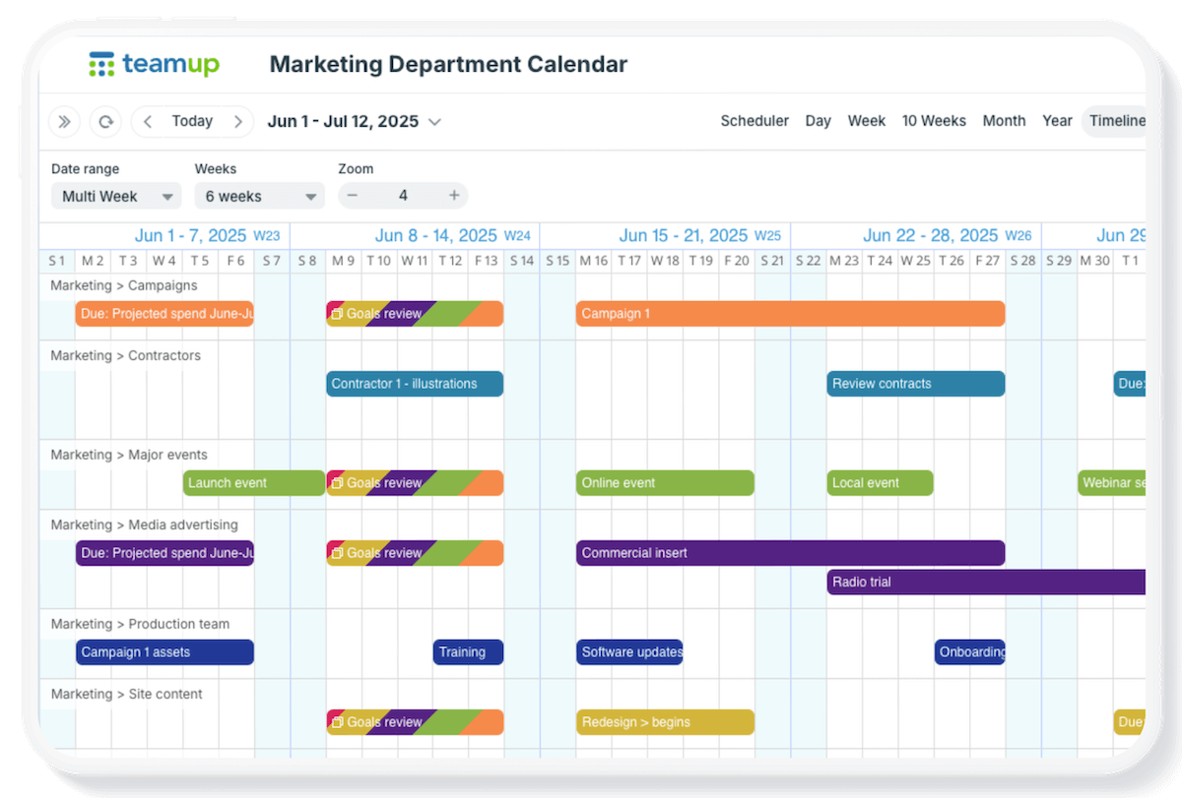The image size is (1182, 798).
Task: Click the Teamup logo
Action: pos(154,65)
